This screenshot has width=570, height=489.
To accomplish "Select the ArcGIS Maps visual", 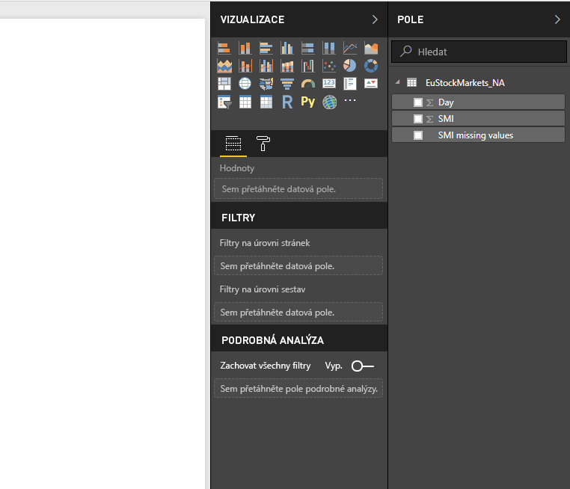I will click(329, 102).
